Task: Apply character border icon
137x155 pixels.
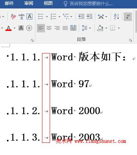Action: [x=29, y=17]
